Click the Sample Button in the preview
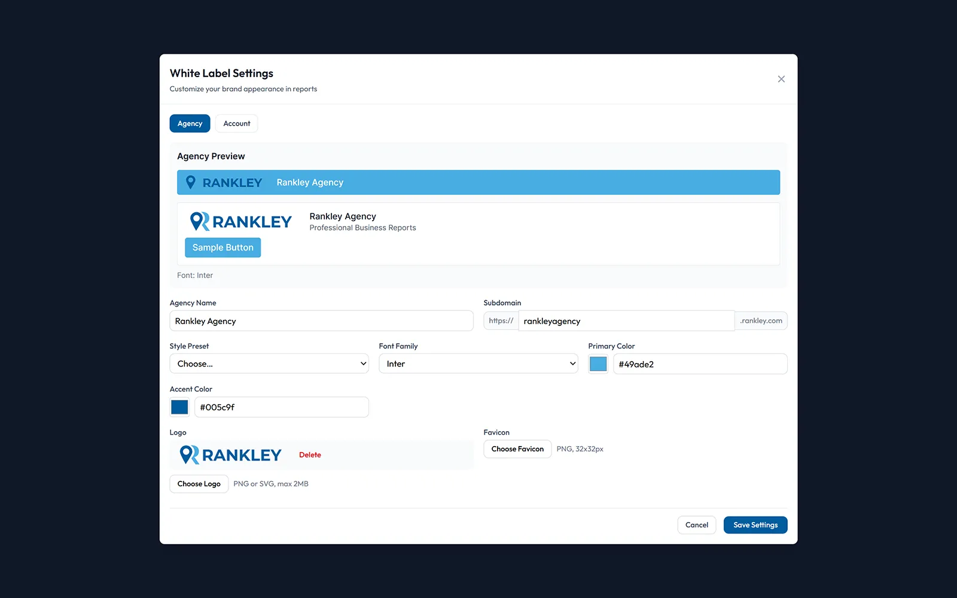The height and width of the screenshot is (598, 957). [223, 247]
